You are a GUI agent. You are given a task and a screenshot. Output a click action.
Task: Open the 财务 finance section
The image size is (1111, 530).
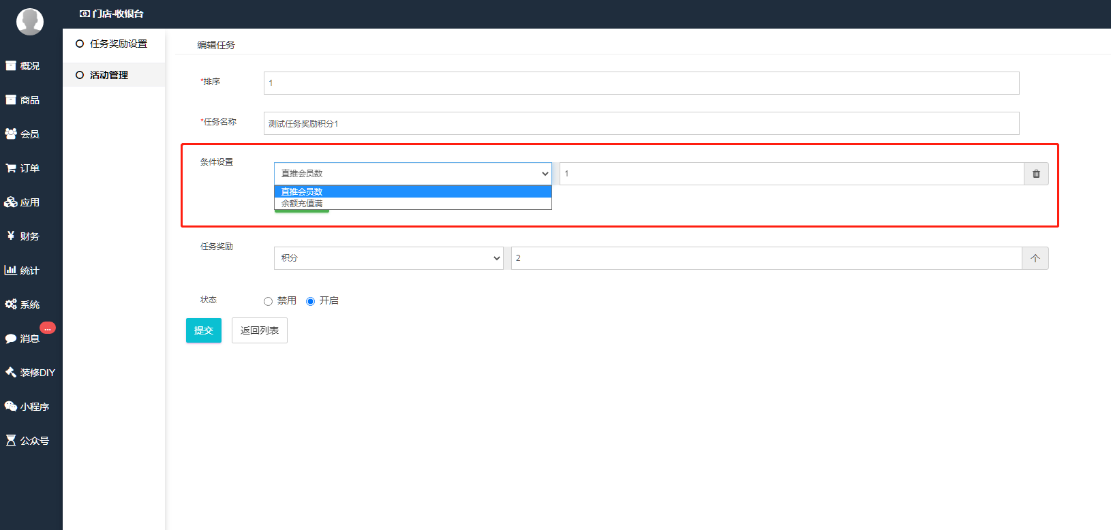pyautogui.click(x=23, y=236)
